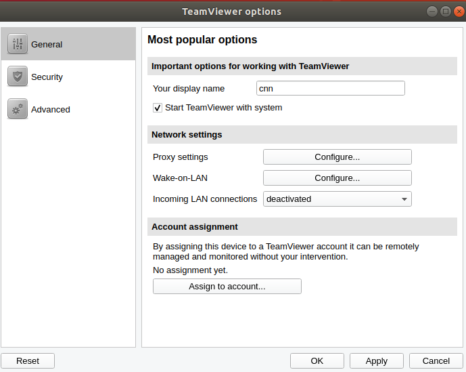Reset the options to defaults
This screenshot has width=466, height=372.
[28, 360]
